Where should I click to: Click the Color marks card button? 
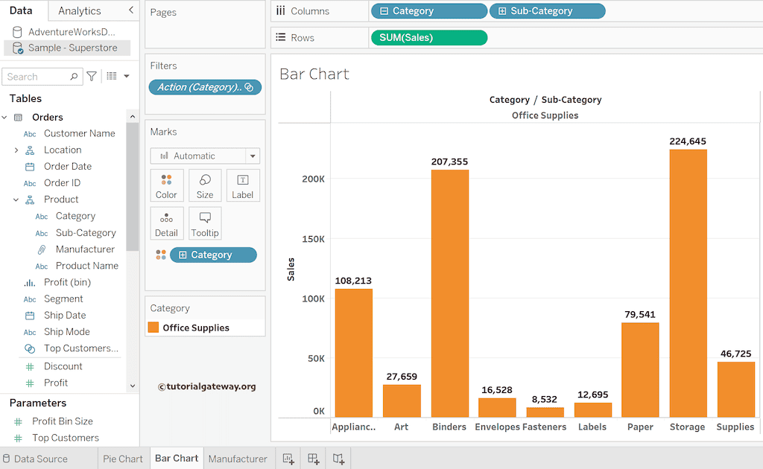[166, 185]
